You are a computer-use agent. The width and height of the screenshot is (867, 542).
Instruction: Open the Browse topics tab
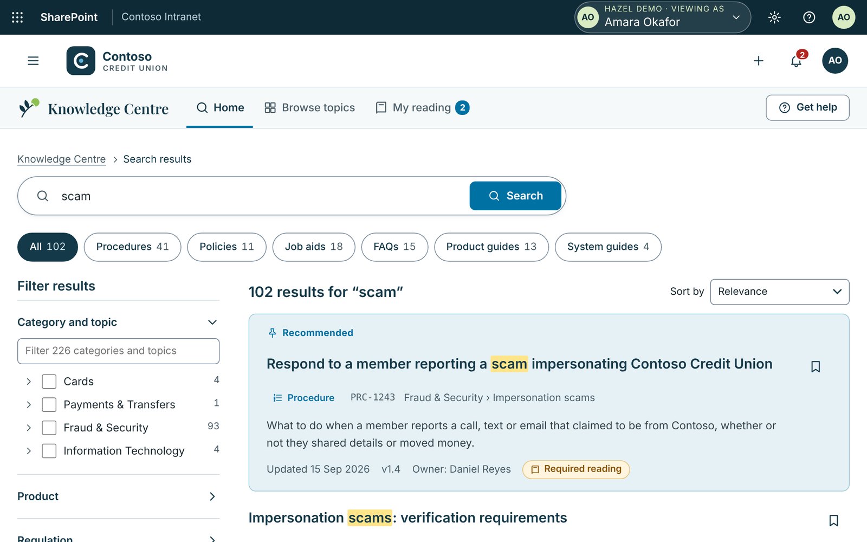[x=310, y=108]
